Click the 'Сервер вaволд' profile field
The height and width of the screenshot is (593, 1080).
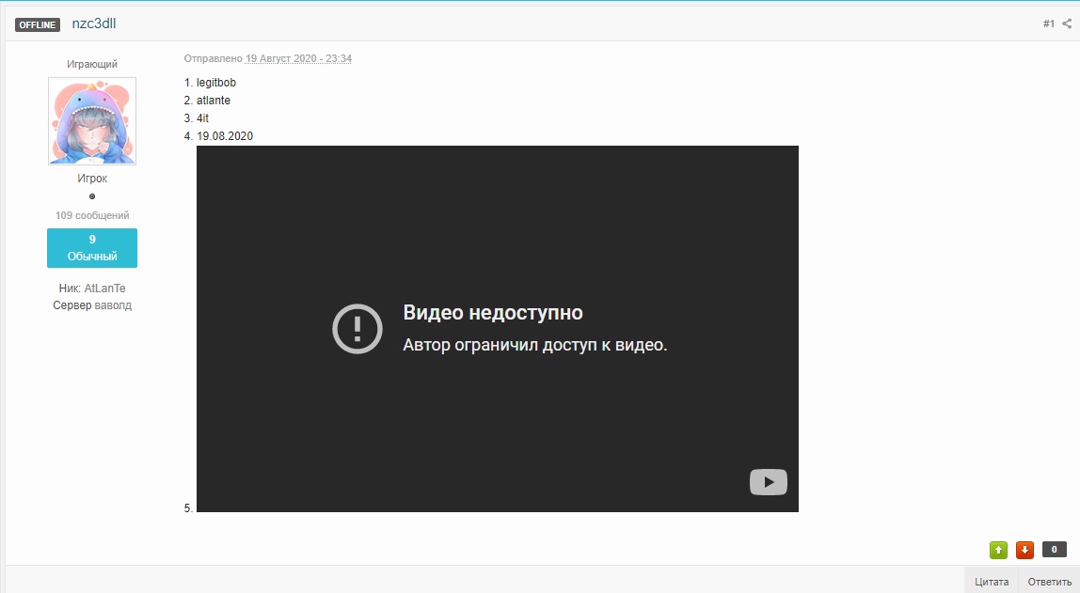(x=92, y=305)
